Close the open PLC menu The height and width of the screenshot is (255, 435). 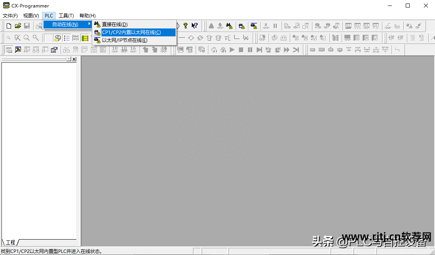49,16
